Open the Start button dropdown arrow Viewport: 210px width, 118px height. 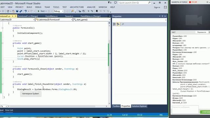[46, 11]
